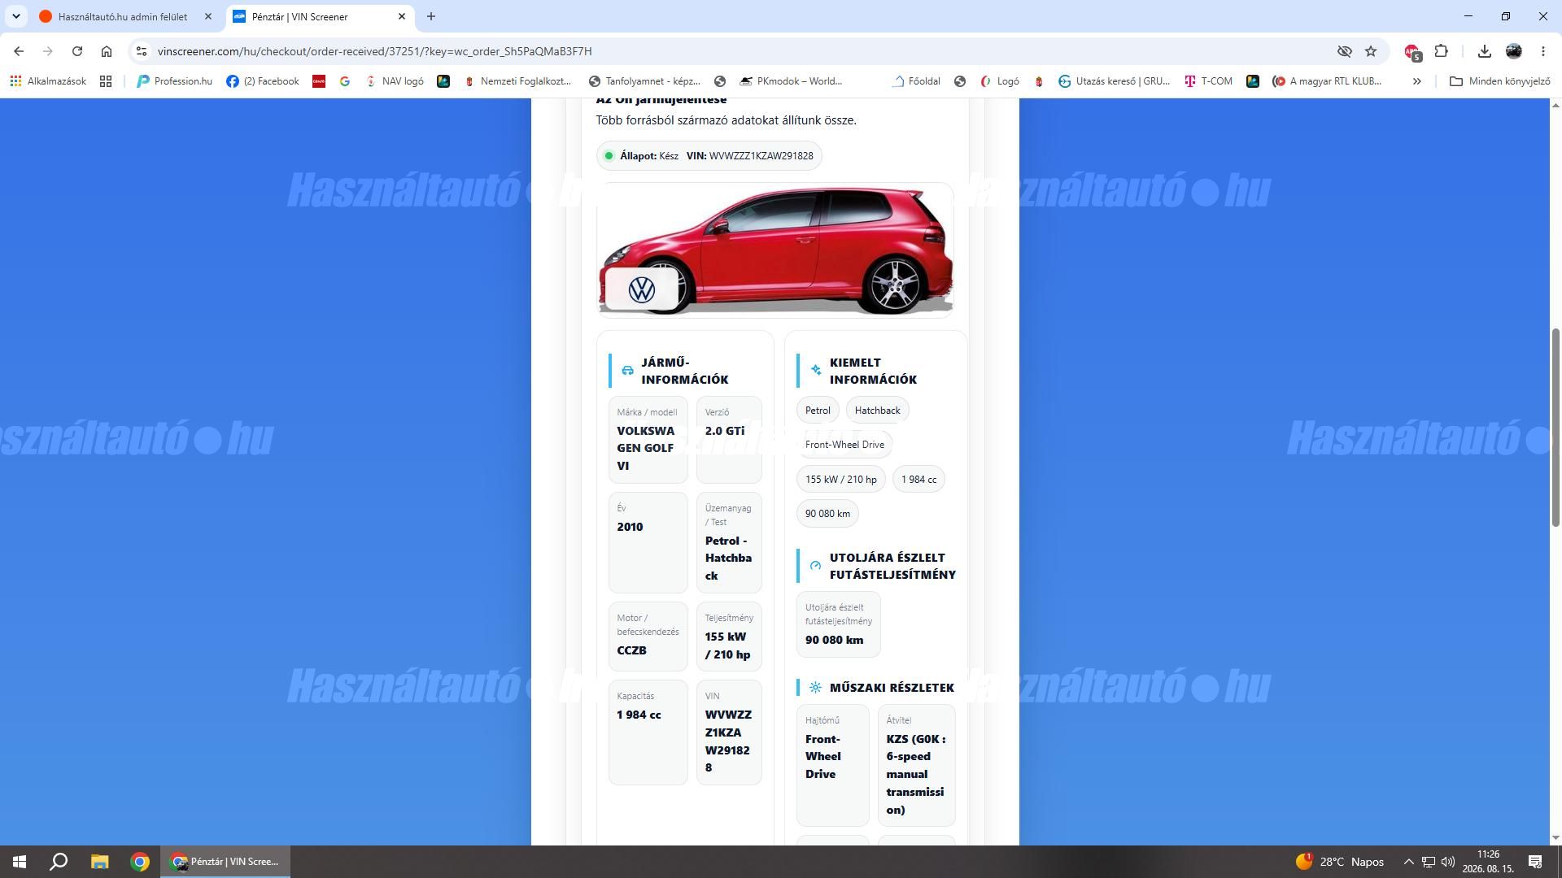Click the vertical page scrollbar
Image resolution: width=1562 pixels, height=878 pixels.
pos(1556,427)
